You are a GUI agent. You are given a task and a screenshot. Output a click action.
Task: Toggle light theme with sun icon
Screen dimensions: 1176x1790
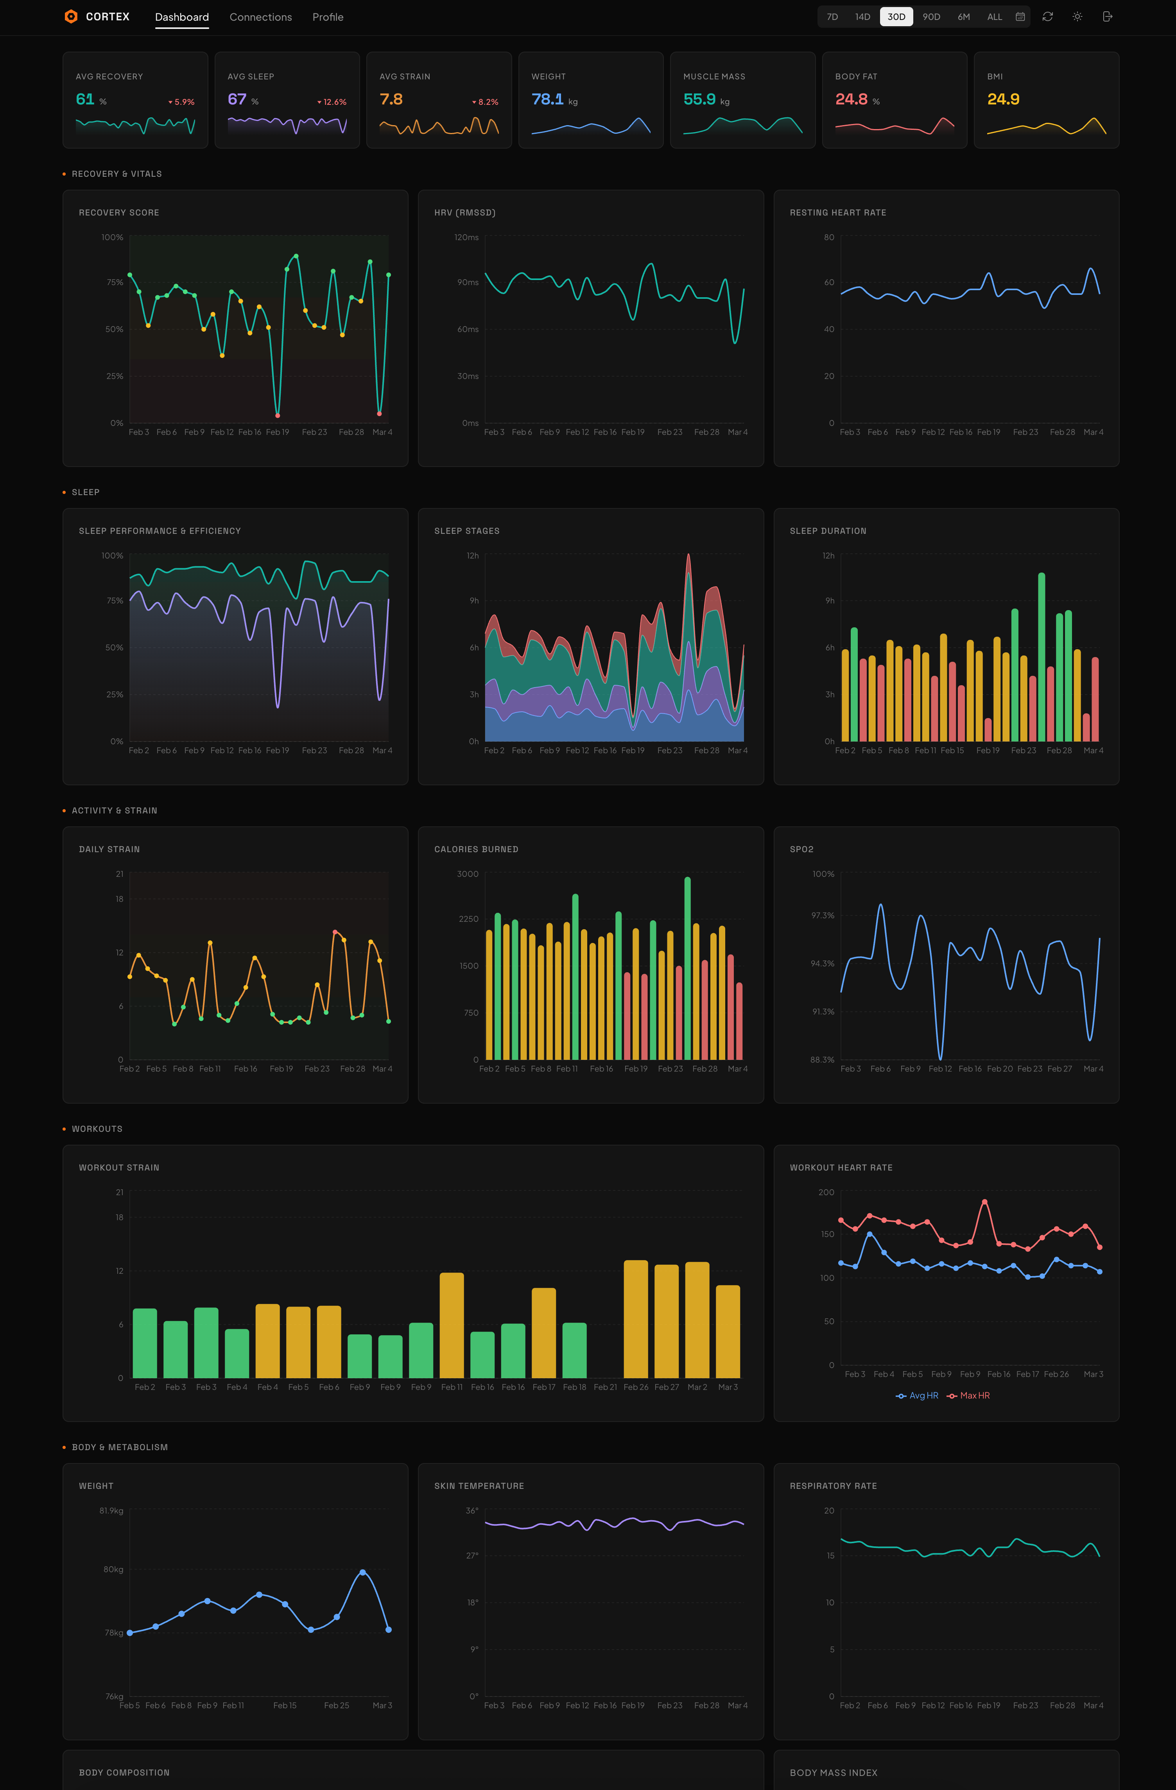coord(1077,16)
